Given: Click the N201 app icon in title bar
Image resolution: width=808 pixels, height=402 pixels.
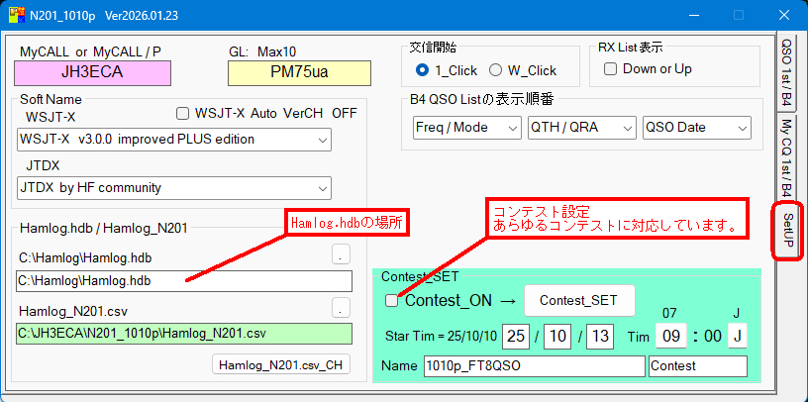Looking at the screenshot, I should point(16,15).
